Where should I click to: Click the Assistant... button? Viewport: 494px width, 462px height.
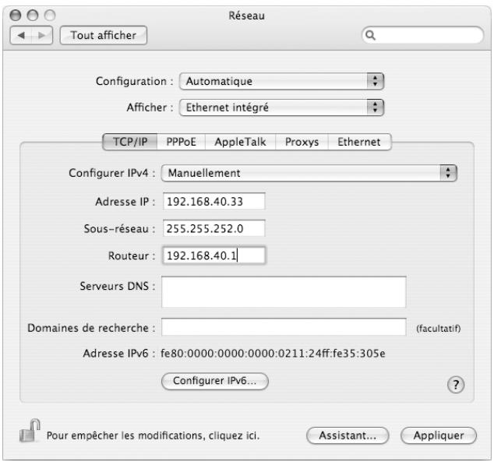[x=348, y=436]
